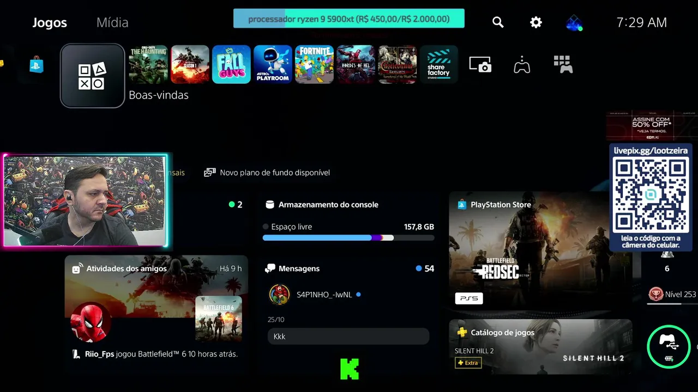The height and width of the screenshot is (392, 698).
Task: Click the 157,8 GB free space value
Action: click(x=419, y=226)
